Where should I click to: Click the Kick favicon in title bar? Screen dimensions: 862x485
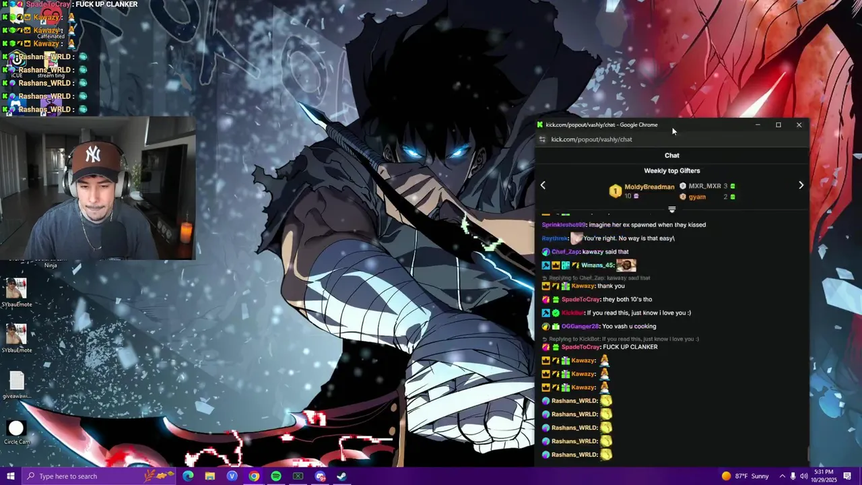tap(540, 125)
